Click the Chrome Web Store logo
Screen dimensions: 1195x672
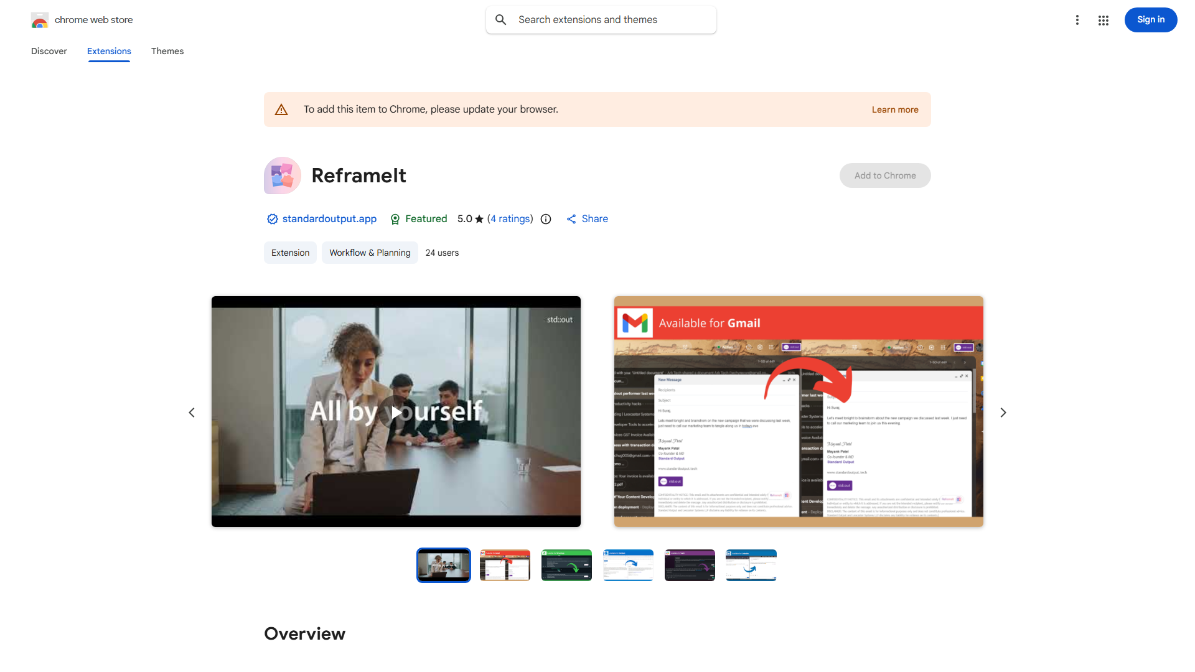[x=40, y=20]
